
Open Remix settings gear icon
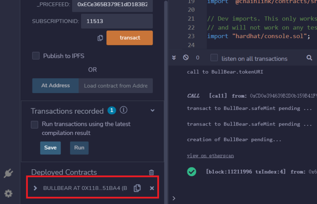tap(8, 194)
